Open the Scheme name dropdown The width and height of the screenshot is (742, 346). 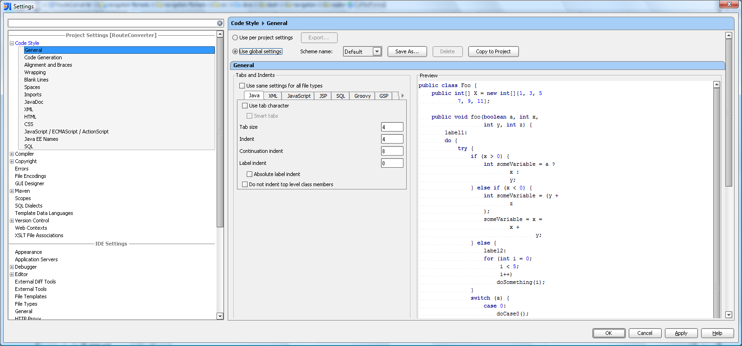click(377, 51)
